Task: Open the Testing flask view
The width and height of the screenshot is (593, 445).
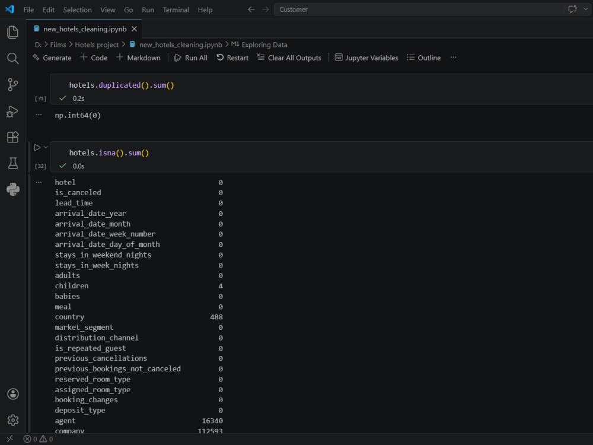Action: click(13, 163)
